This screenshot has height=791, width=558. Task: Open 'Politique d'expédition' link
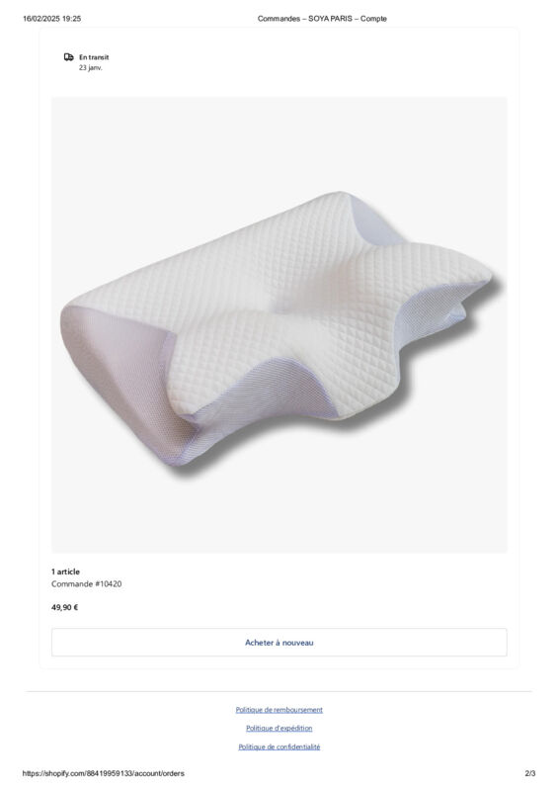pyautogui.click(x=279, y=728)
